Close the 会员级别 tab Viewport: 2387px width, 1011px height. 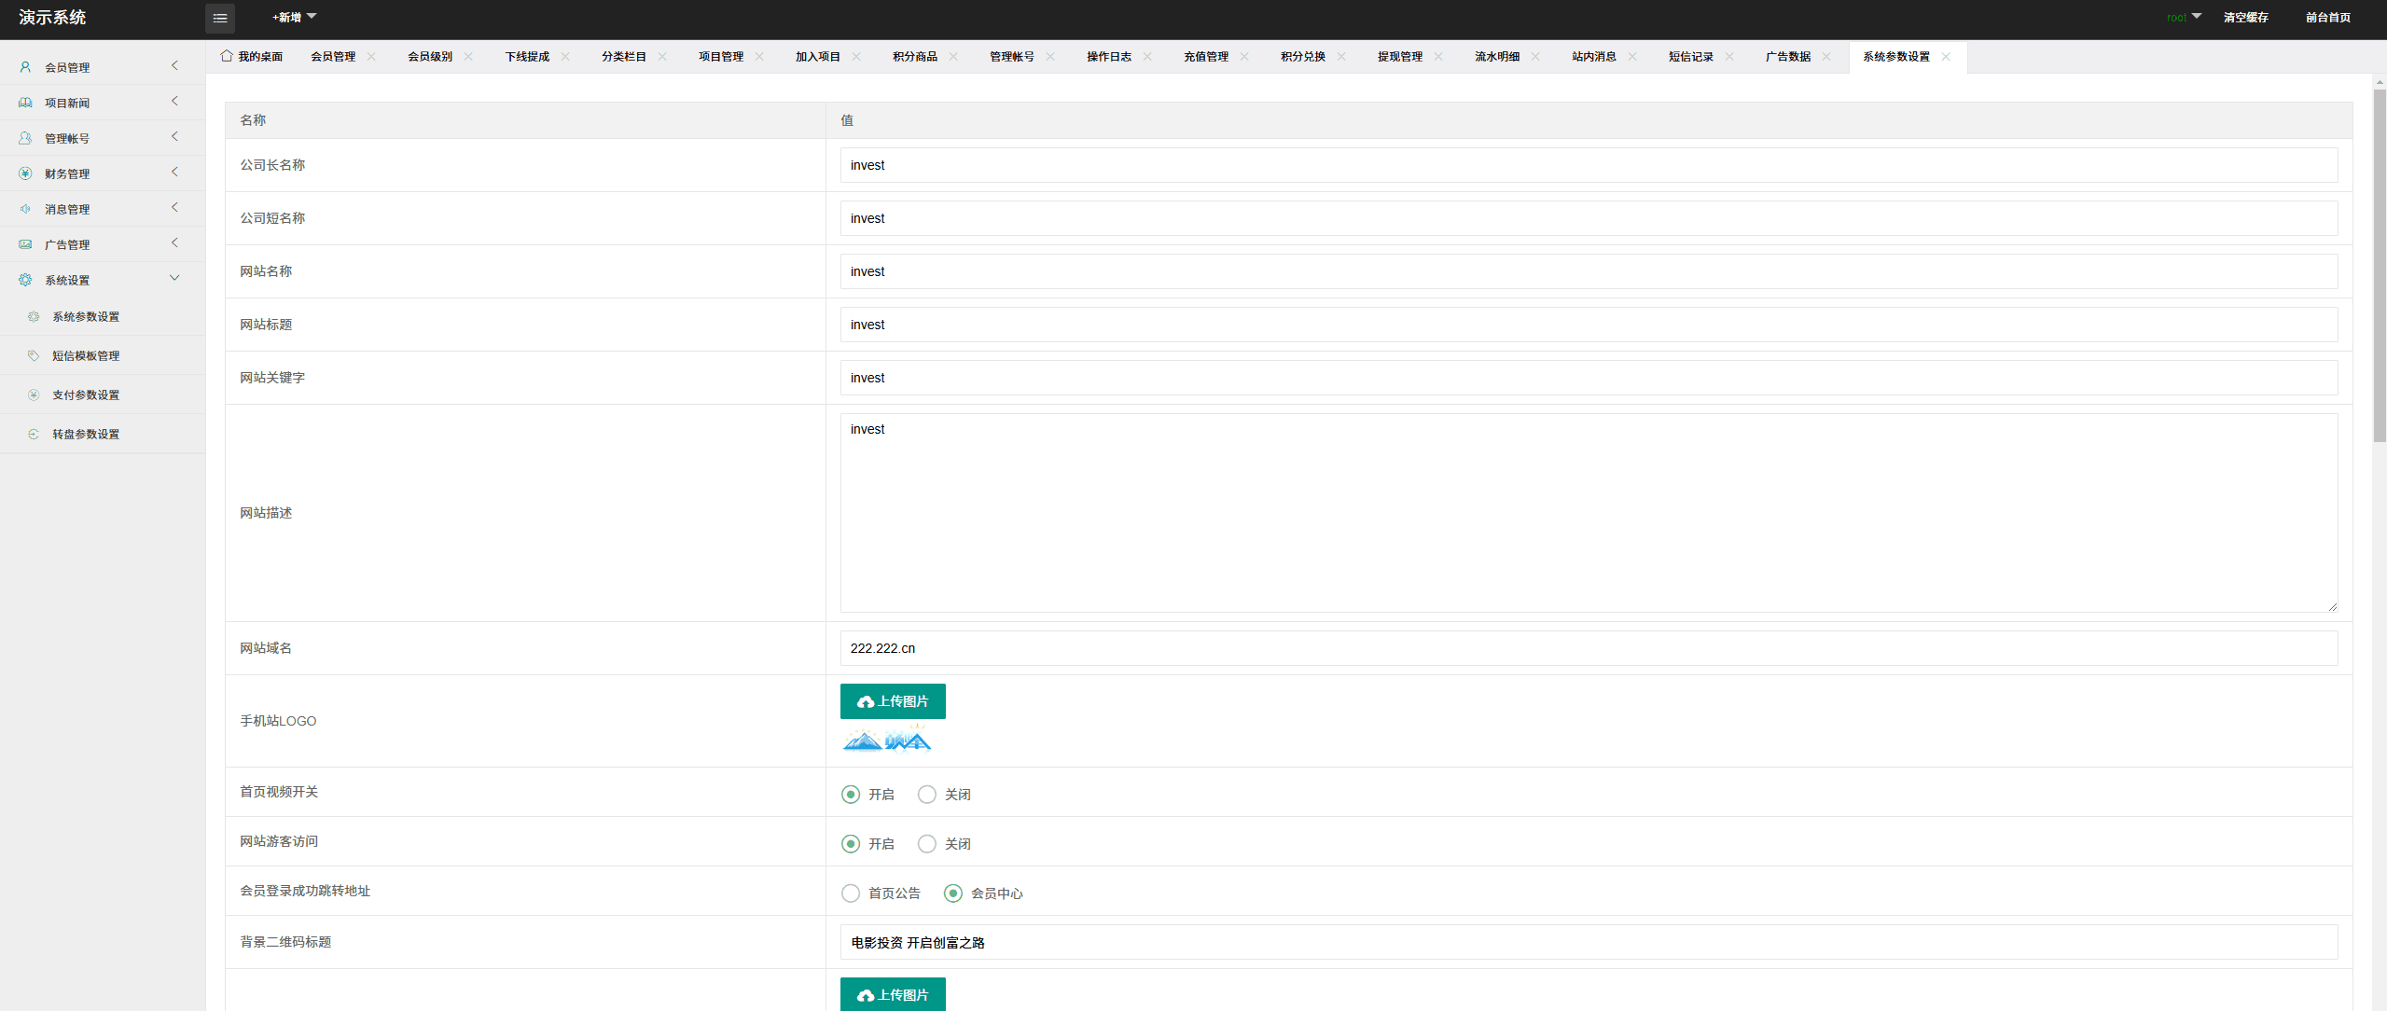pos(468,57)
